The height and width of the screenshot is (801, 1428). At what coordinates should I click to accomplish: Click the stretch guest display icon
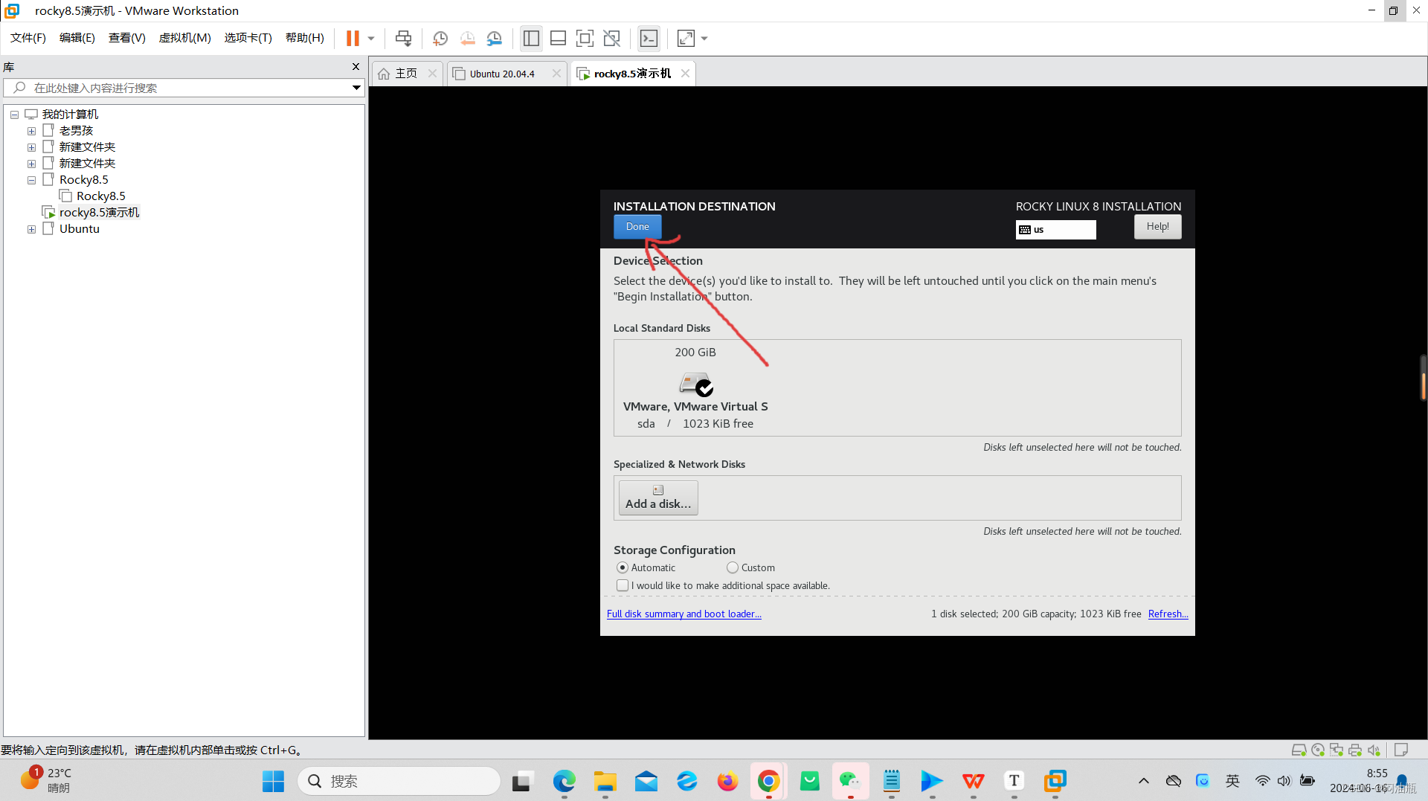click(x=686, y=38)
